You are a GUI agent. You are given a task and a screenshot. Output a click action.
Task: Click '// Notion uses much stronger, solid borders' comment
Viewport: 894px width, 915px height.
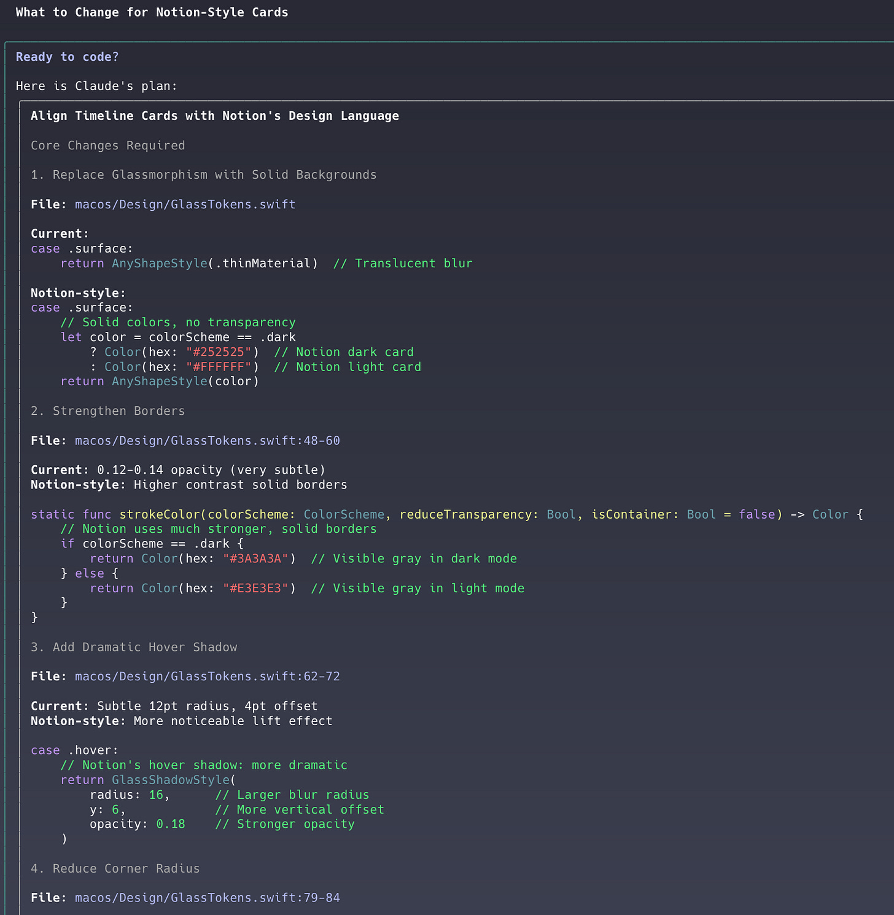[x=219, y=528]
